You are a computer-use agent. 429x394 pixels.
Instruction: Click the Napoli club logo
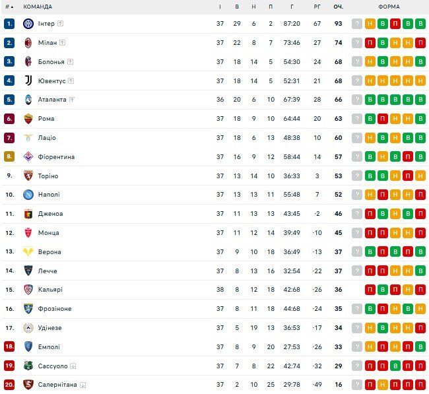(28, 195)
